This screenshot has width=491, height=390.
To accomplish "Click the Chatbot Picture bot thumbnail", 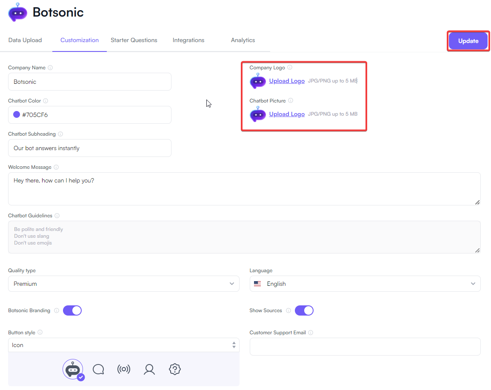I will click(258, 114).
